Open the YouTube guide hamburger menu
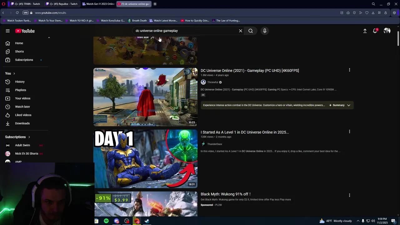 7,31
